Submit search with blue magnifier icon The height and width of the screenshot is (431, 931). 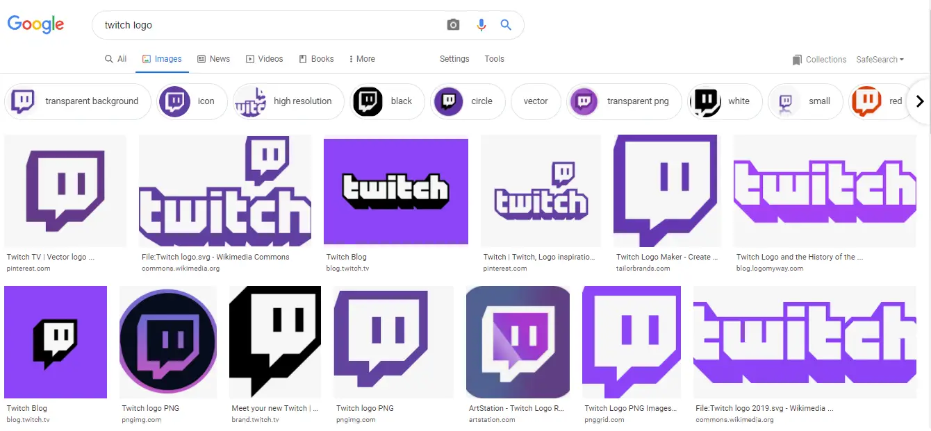coord(506,25)
